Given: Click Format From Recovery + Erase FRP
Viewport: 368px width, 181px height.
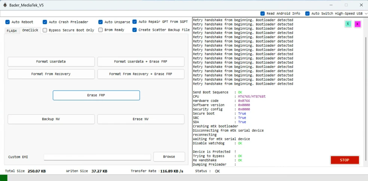Looking at the screenshot, I should (x=141, y=74).
